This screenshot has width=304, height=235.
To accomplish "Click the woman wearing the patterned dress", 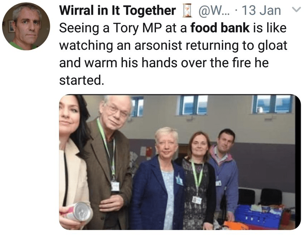I will pos(198,179).
